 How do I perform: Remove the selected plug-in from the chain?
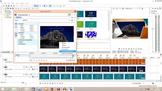click(x=75, y=17)
